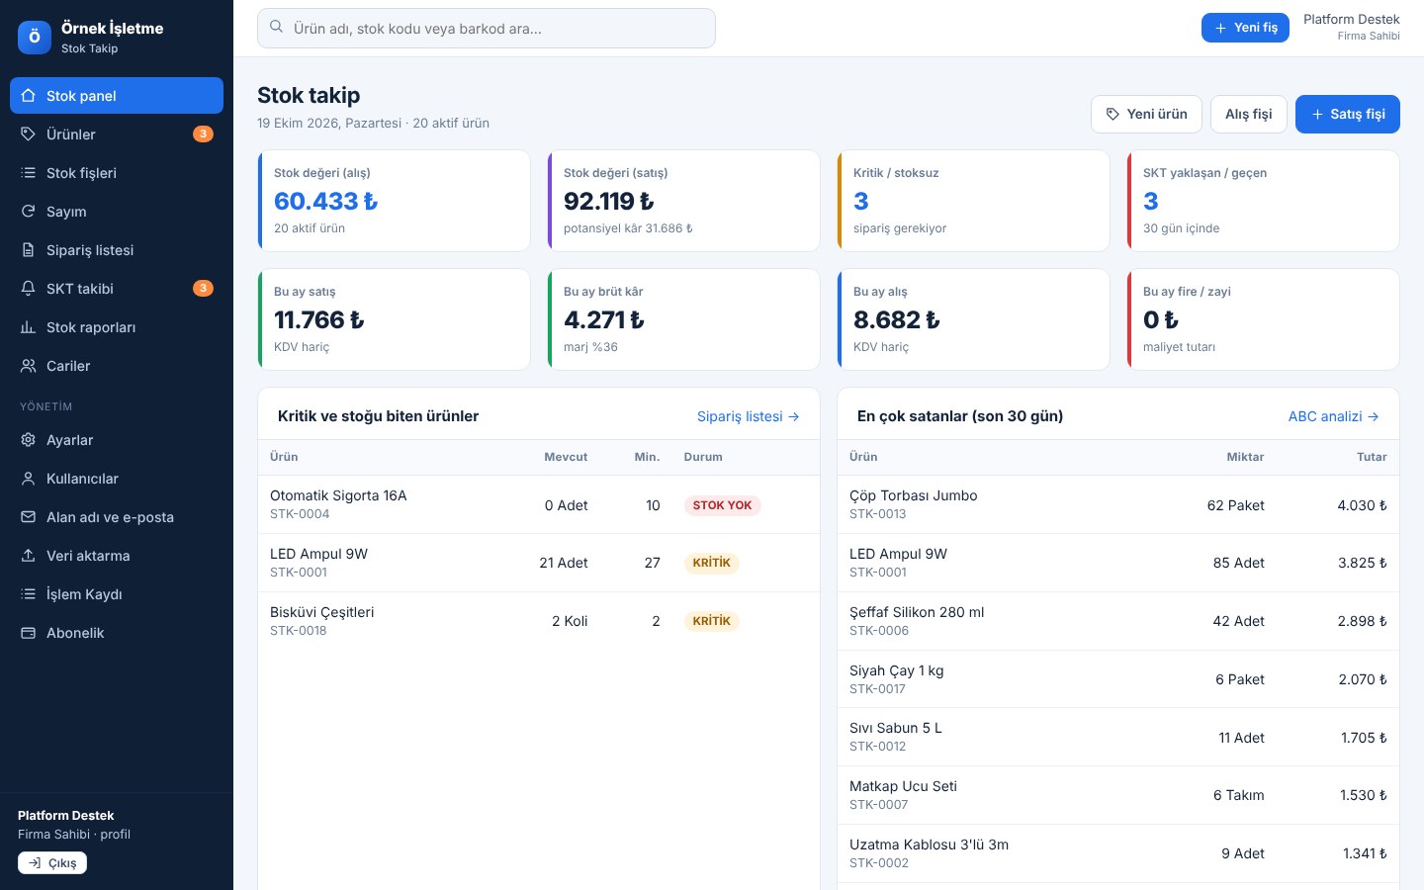Open the ABC analizi link
This screenshot has width=1424, height=890.
click(x=1334, y=416)
